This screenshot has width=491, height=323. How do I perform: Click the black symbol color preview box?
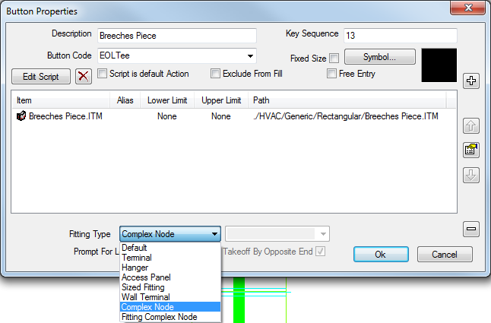(439, 65)
